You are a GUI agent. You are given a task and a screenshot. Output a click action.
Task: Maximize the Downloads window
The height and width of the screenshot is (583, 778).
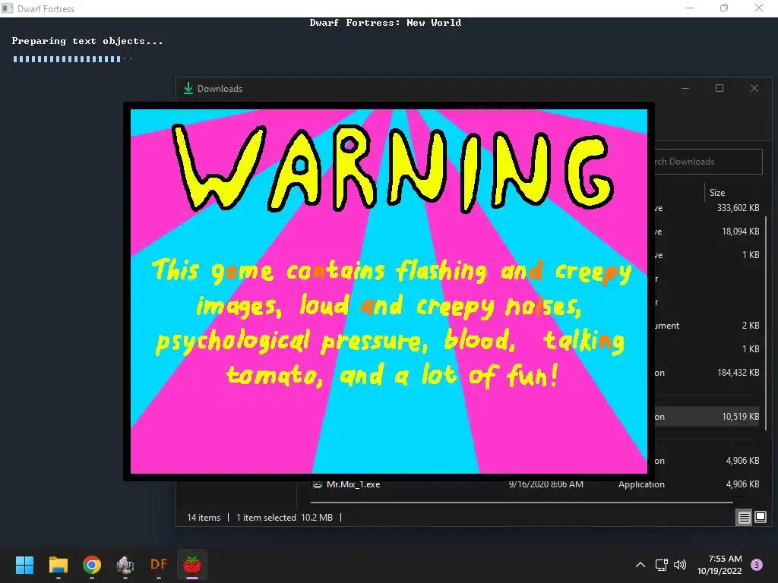pos(719,88)
